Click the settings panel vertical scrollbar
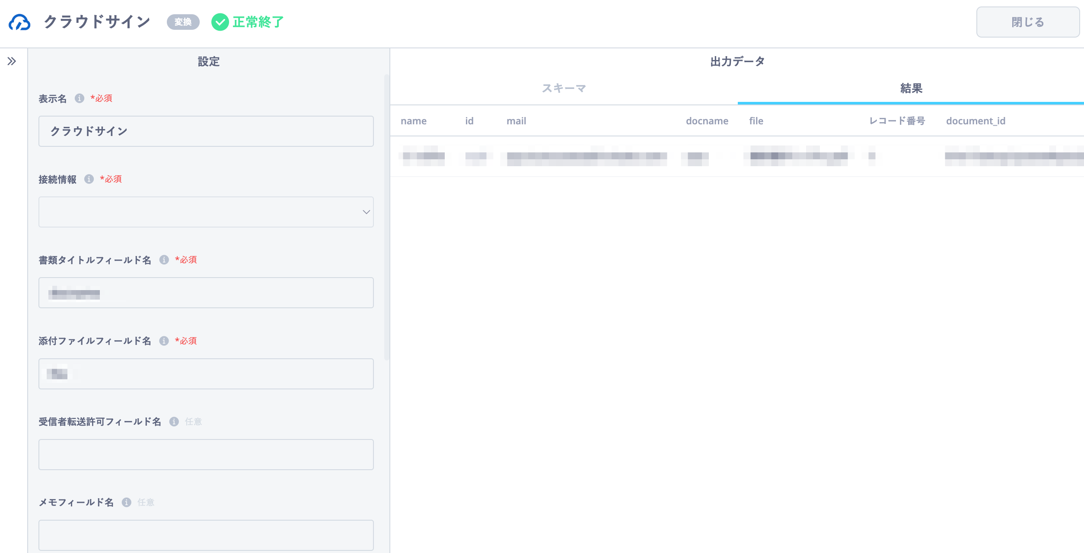This screenshot has height=553, width=1084. coord(386,217)
